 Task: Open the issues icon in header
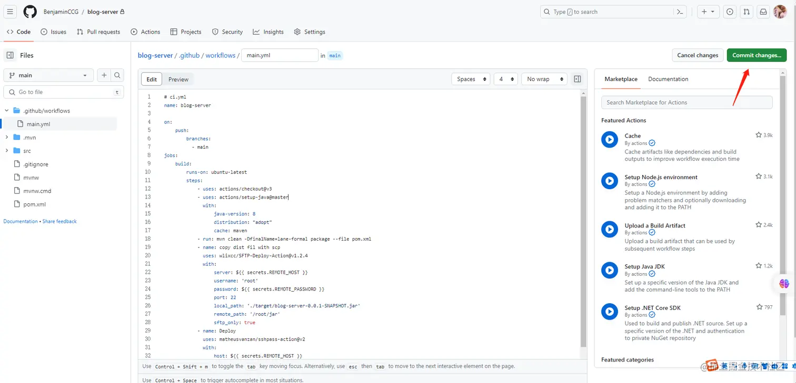click(730, 12)
